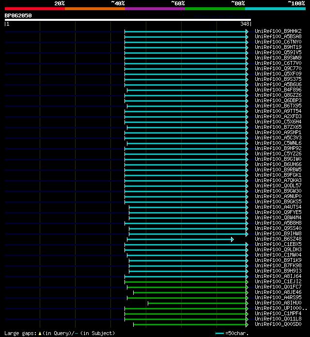Screen dimensions: 310x337
Task: Select UniRef100_Q9C770 subject name
Action: pyautogui.click(x=278, y=69)
